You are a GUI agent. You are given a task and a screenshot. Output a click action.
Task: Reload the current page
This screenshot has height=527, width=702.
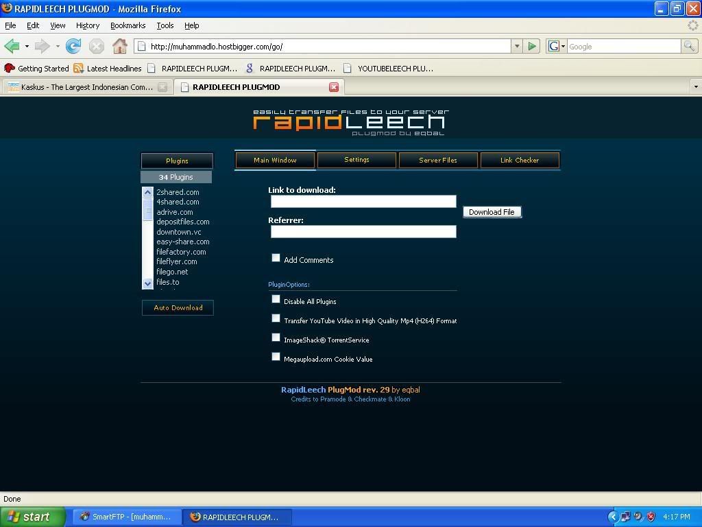(73, 46)
